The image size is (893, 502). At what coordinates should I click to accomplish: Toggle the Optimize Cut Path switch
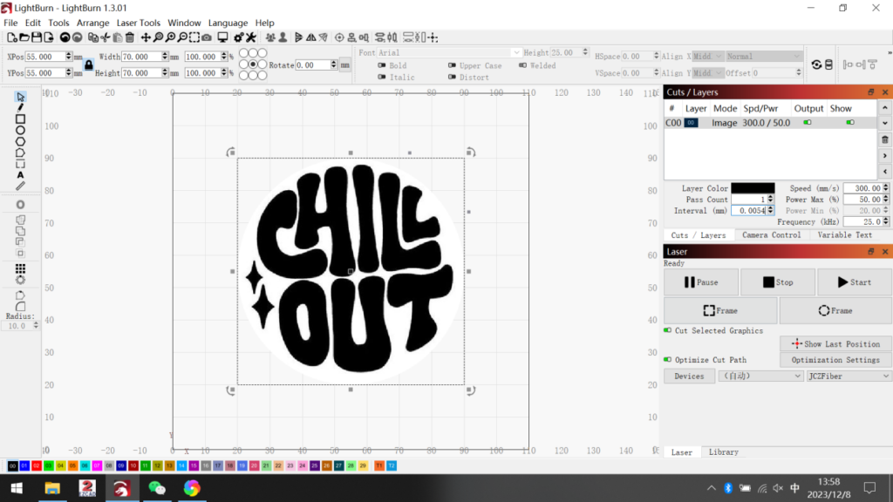tap(668, 360)
